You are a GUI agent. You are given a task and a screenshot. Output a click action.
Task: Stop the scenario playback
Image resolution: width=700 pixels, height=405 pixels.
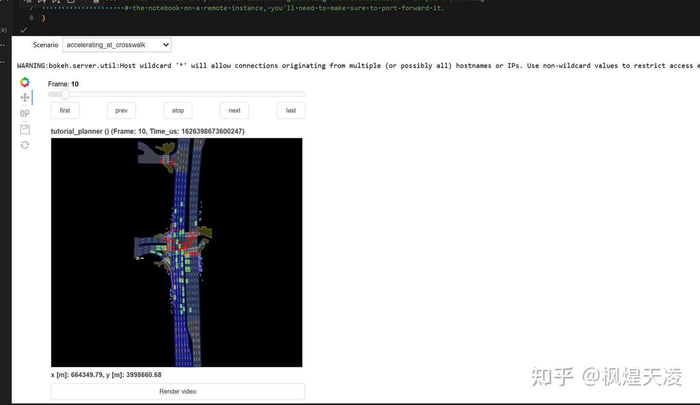coord(178,110)
